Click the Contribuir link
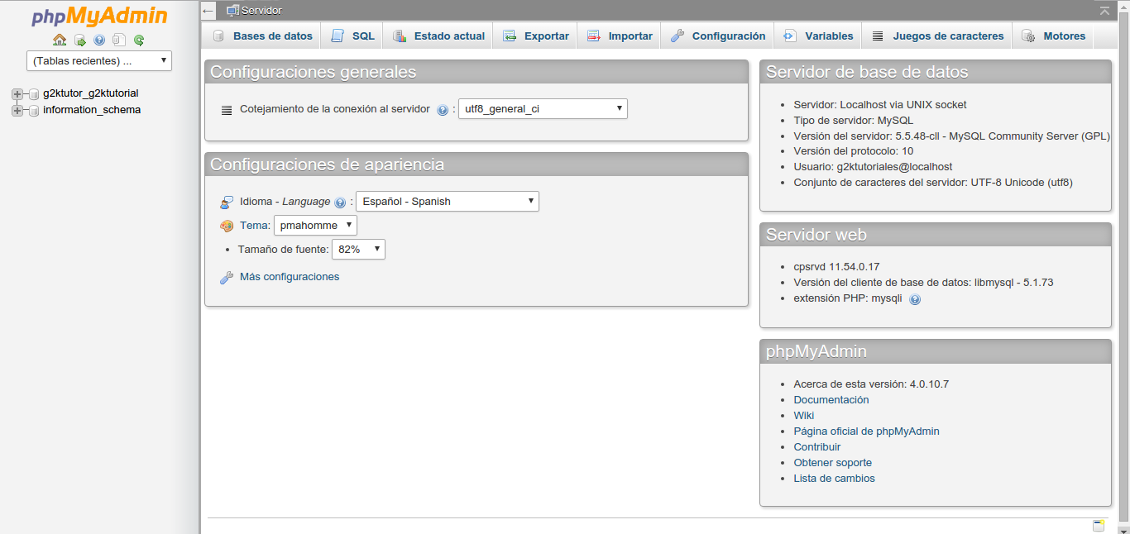The width and height of the screenshot is (1130, 534). [x=817, y=446]
